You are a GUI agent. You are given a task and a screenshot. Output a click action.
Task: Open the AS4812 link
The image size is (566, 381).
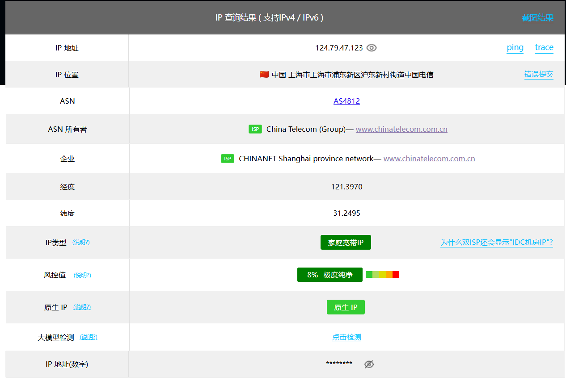pyautogui.click(x=346, y=101)
